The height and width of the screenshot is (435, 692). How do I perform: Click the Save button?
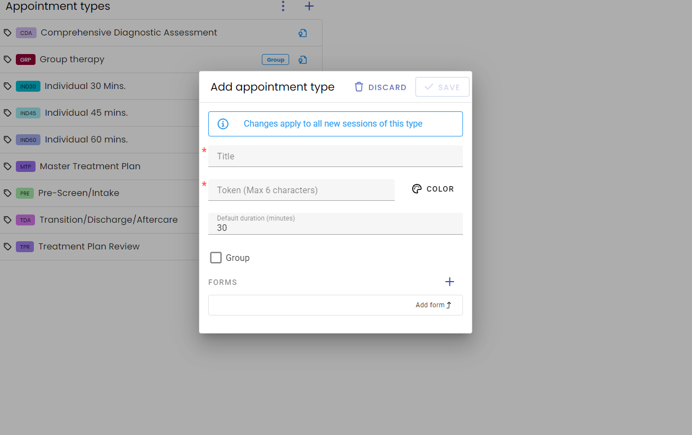tap(442, 87)
